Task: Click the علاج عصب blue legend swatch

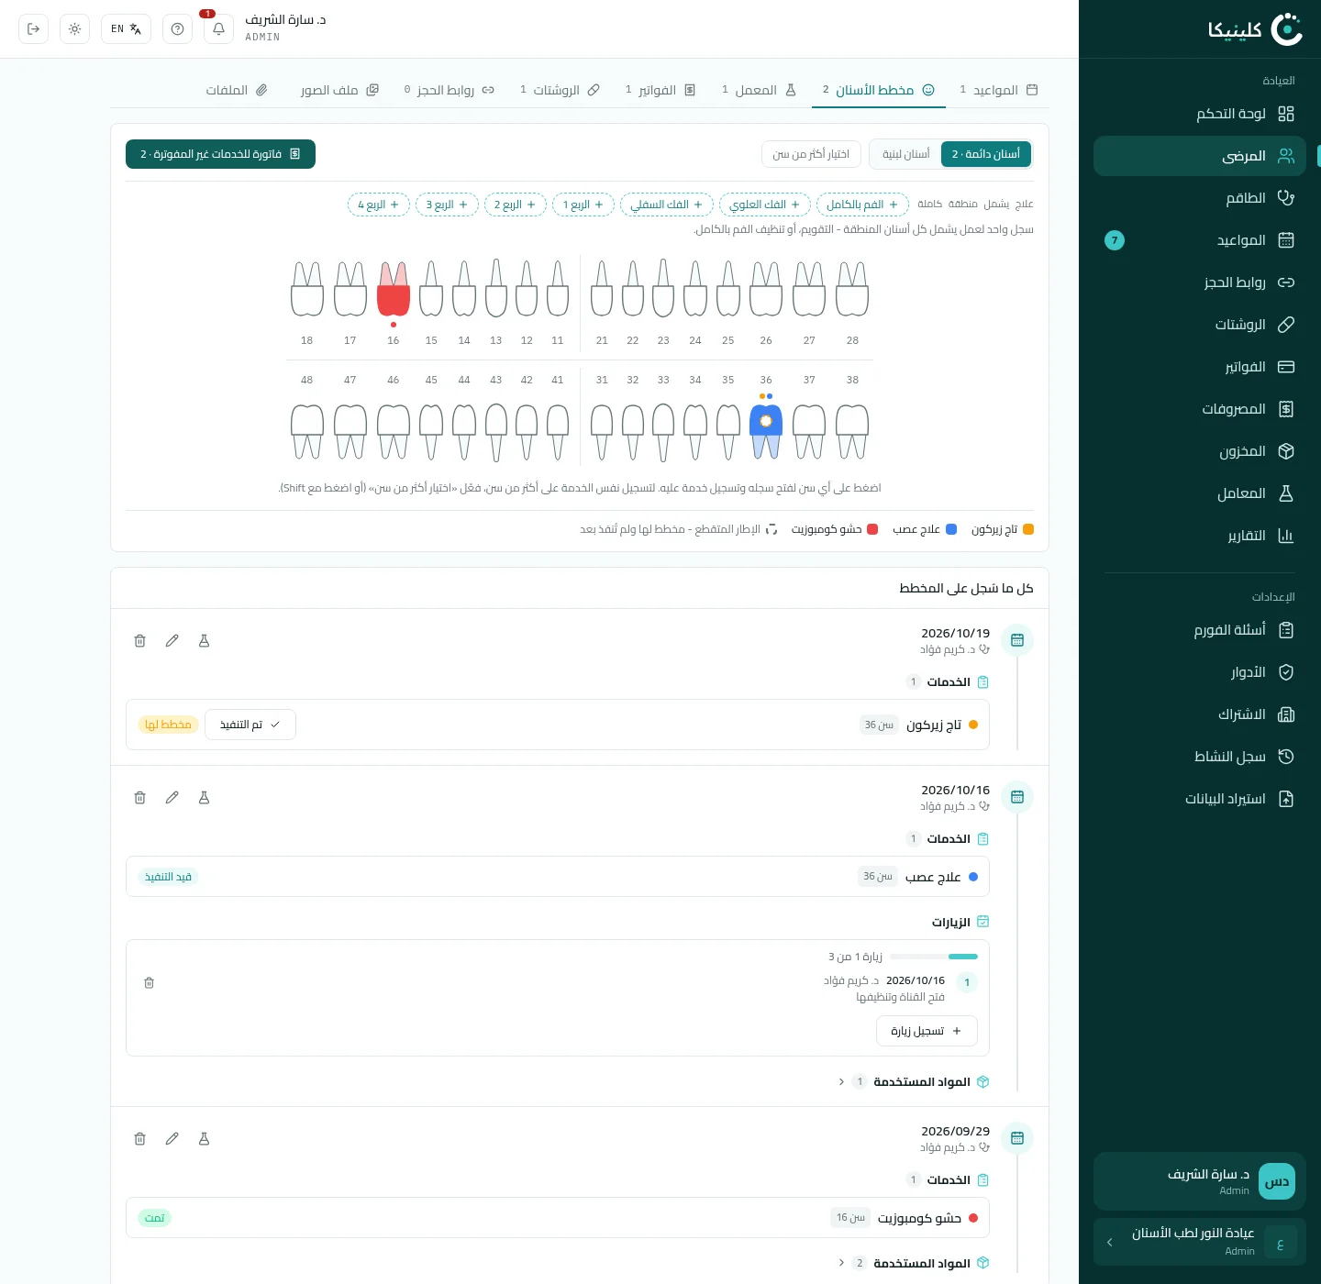Action: point(951,529)
